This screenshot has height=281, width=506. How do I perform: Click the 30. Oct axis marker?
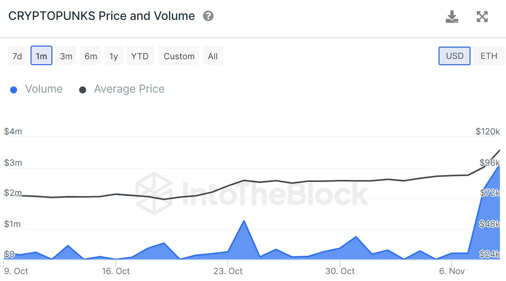point(340,271)
